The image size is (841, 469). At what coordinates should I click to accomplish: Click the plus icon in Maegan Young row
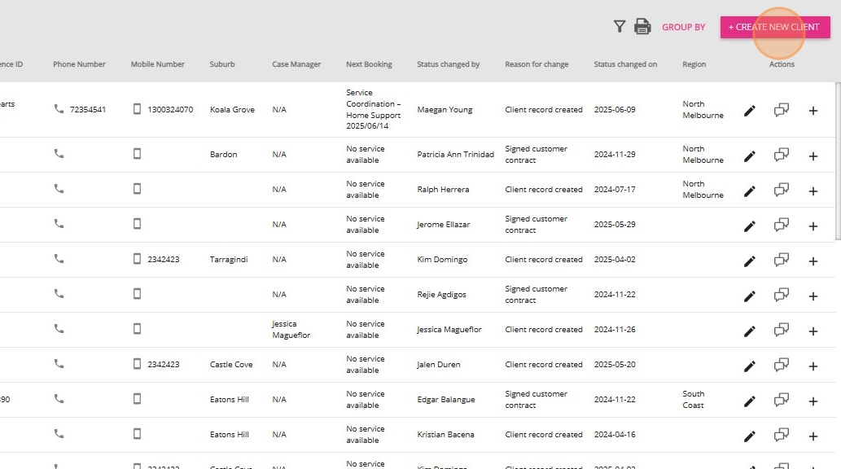[813, 111]
